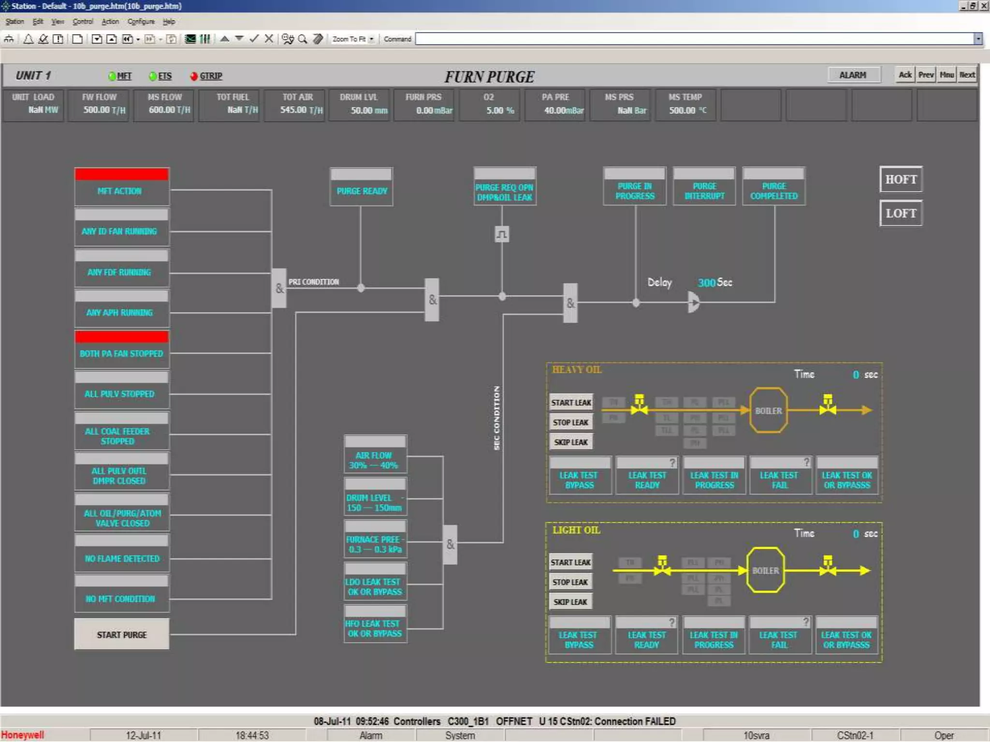Click the red MFT ACTION indicator bar

[x=122, y=174]
